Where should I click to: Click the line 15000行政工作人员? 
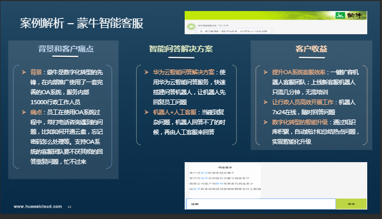click(55, 102)
